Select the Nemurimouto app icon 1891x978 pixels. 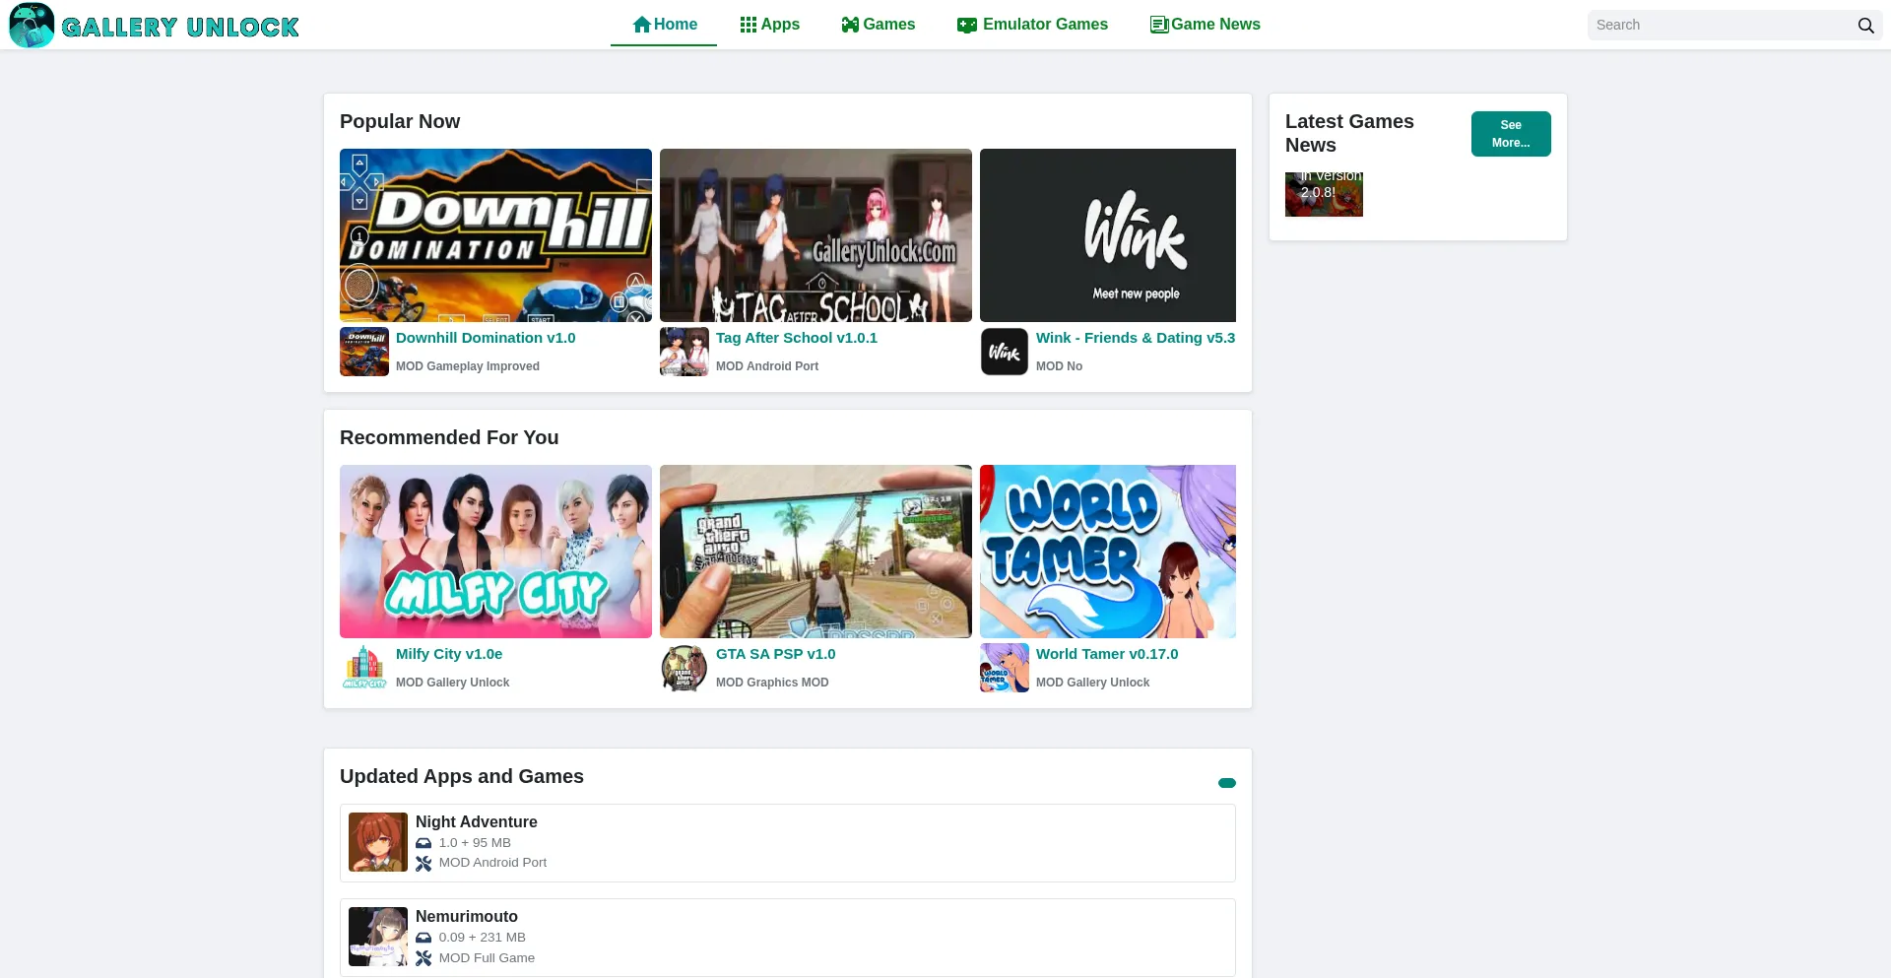[378, 937]
